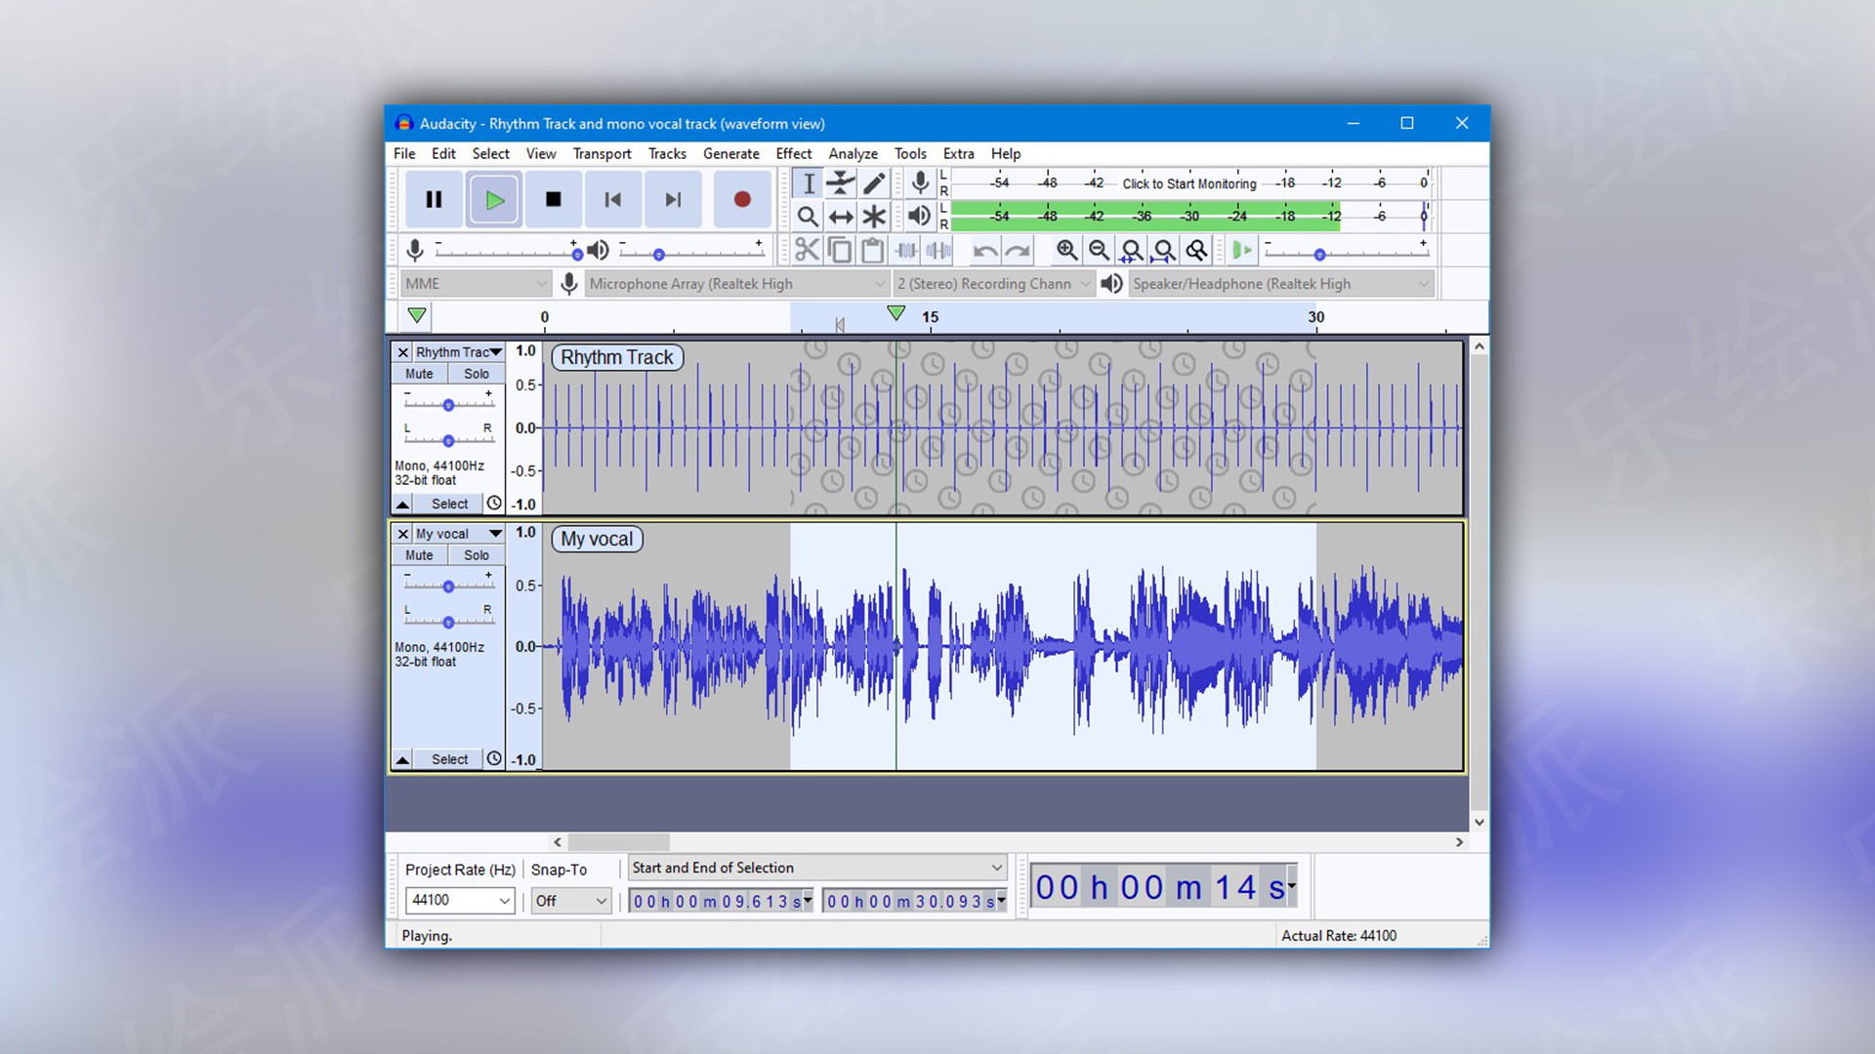
Task: Pause playback with the Pause button
Action: 434,200
